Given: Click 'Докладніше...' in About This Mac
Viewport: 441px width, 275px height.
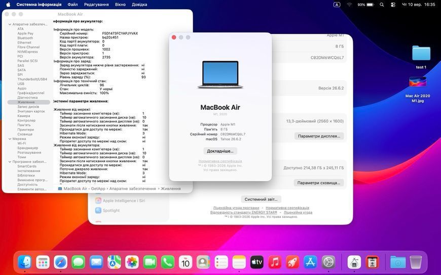Looking at the screenshot, I should pyautogui.click(x=220, y=151).
